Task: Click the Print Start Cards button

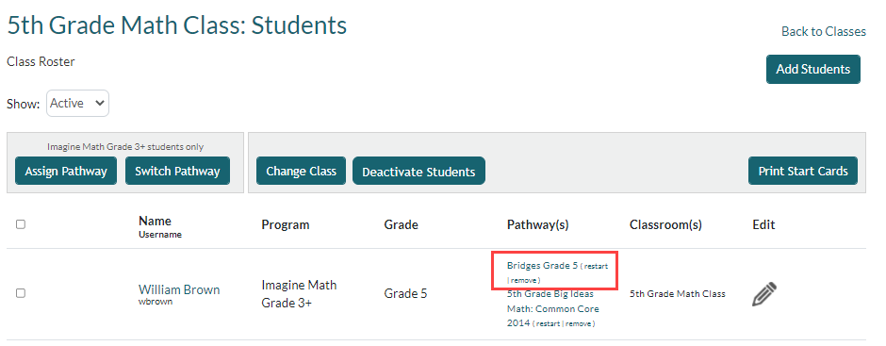Action: (x=803, y=171)
